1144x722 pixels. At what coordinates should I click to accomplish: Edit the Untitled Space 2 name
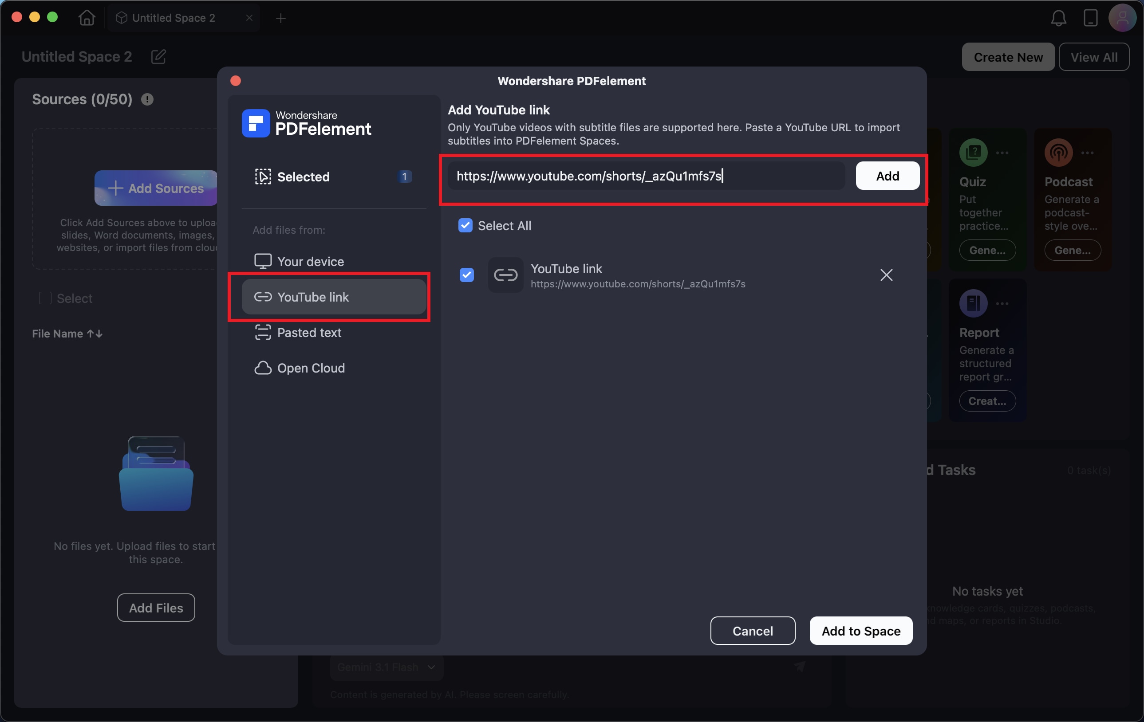click(x=159, y=57)
